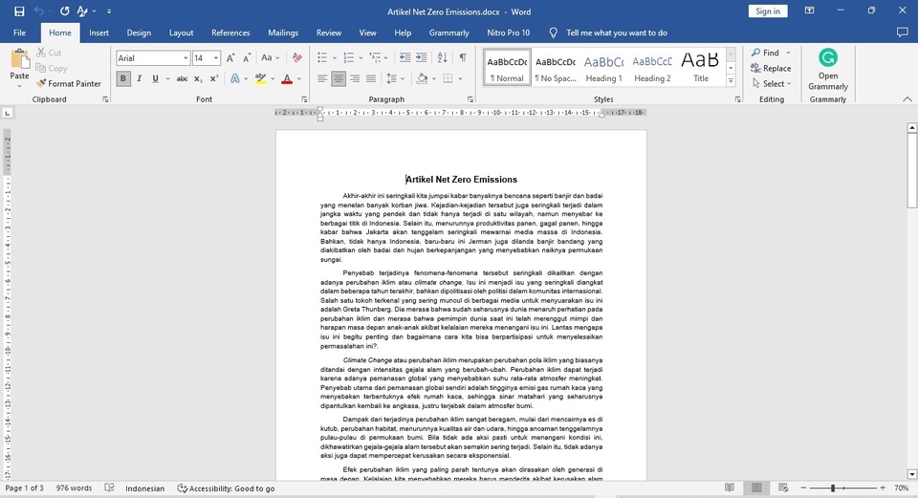Open the font size dropdown
The height and width of the screenshot is (498, 918).
click(216, 58)
